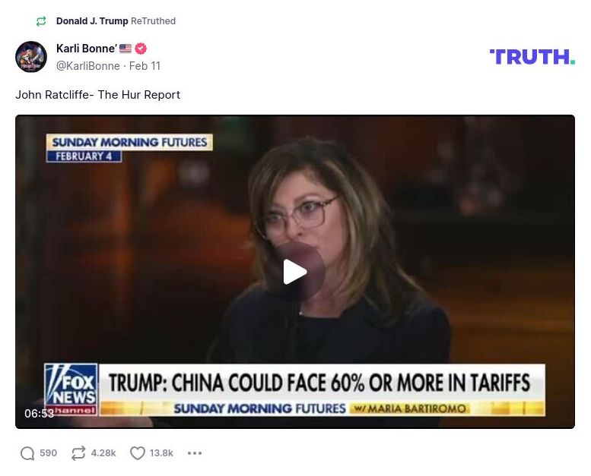Image resolution: width=591 pixels, height=476 pixels.
Task: Click the red verified badge next to Karli Bonne'
Action: tap(141, 49)
